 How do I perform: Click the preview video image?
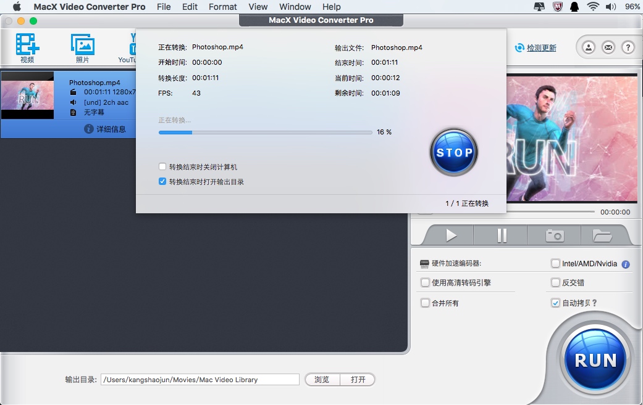tap(572, 138)
